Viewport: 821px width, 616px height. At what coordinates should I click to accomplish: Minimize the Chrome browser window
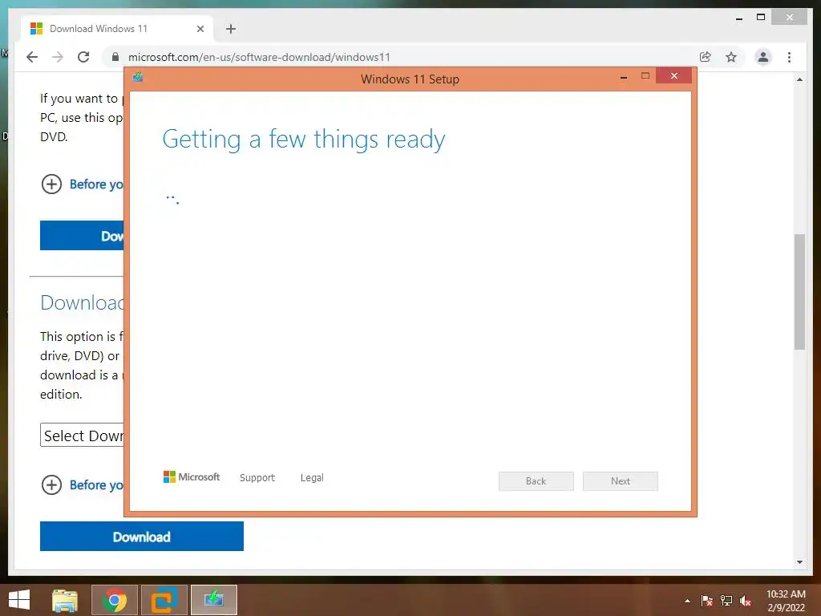tap(739, 18)
